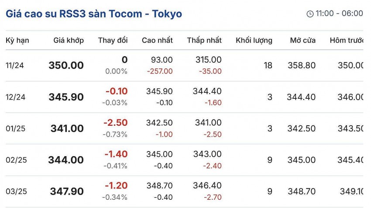Click the bold 350.00 matched price
Screen dimensions: 371x208
tap(66, 66)
